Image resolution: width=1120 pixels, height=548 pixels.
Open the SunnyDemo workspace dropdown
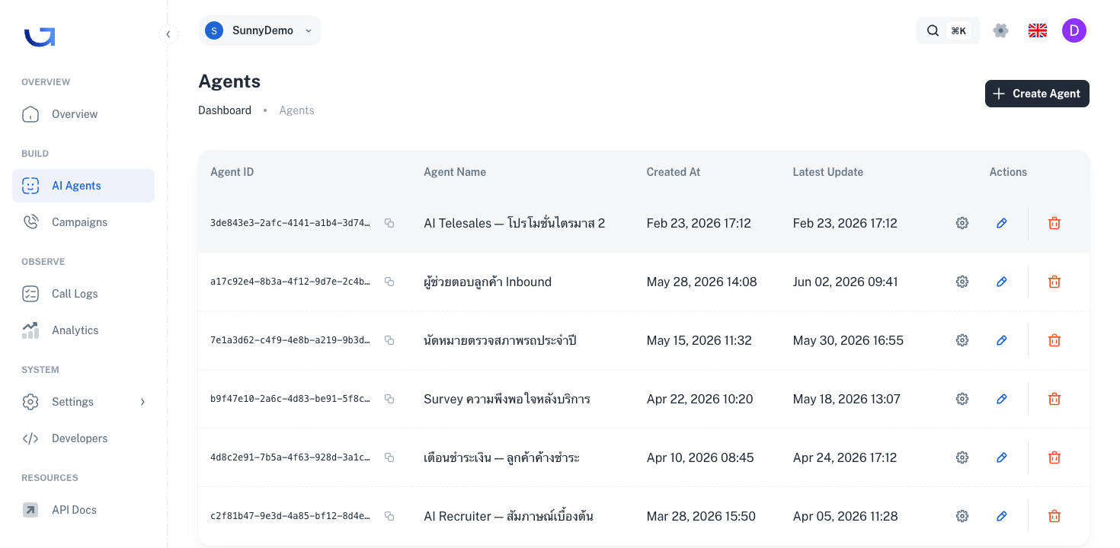[259, 30]
